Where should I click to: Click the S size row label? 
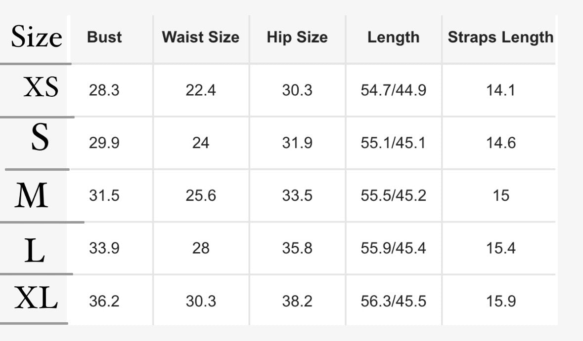tap(40, 137)
